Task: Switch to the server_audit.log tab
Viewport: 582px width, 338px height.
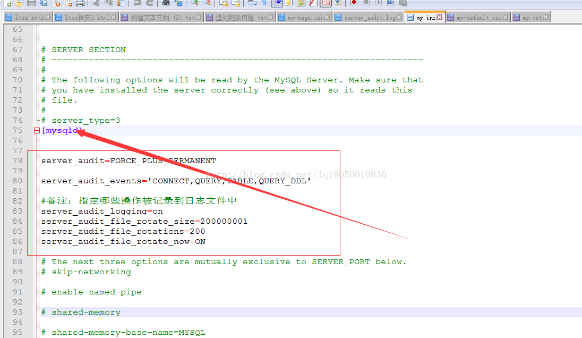Action: click(368, 18)
